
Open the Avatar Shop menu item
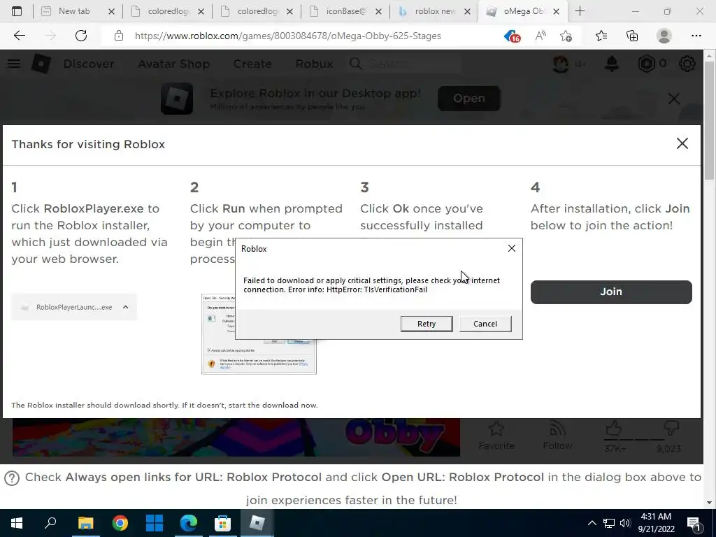[x=174, y=64]
